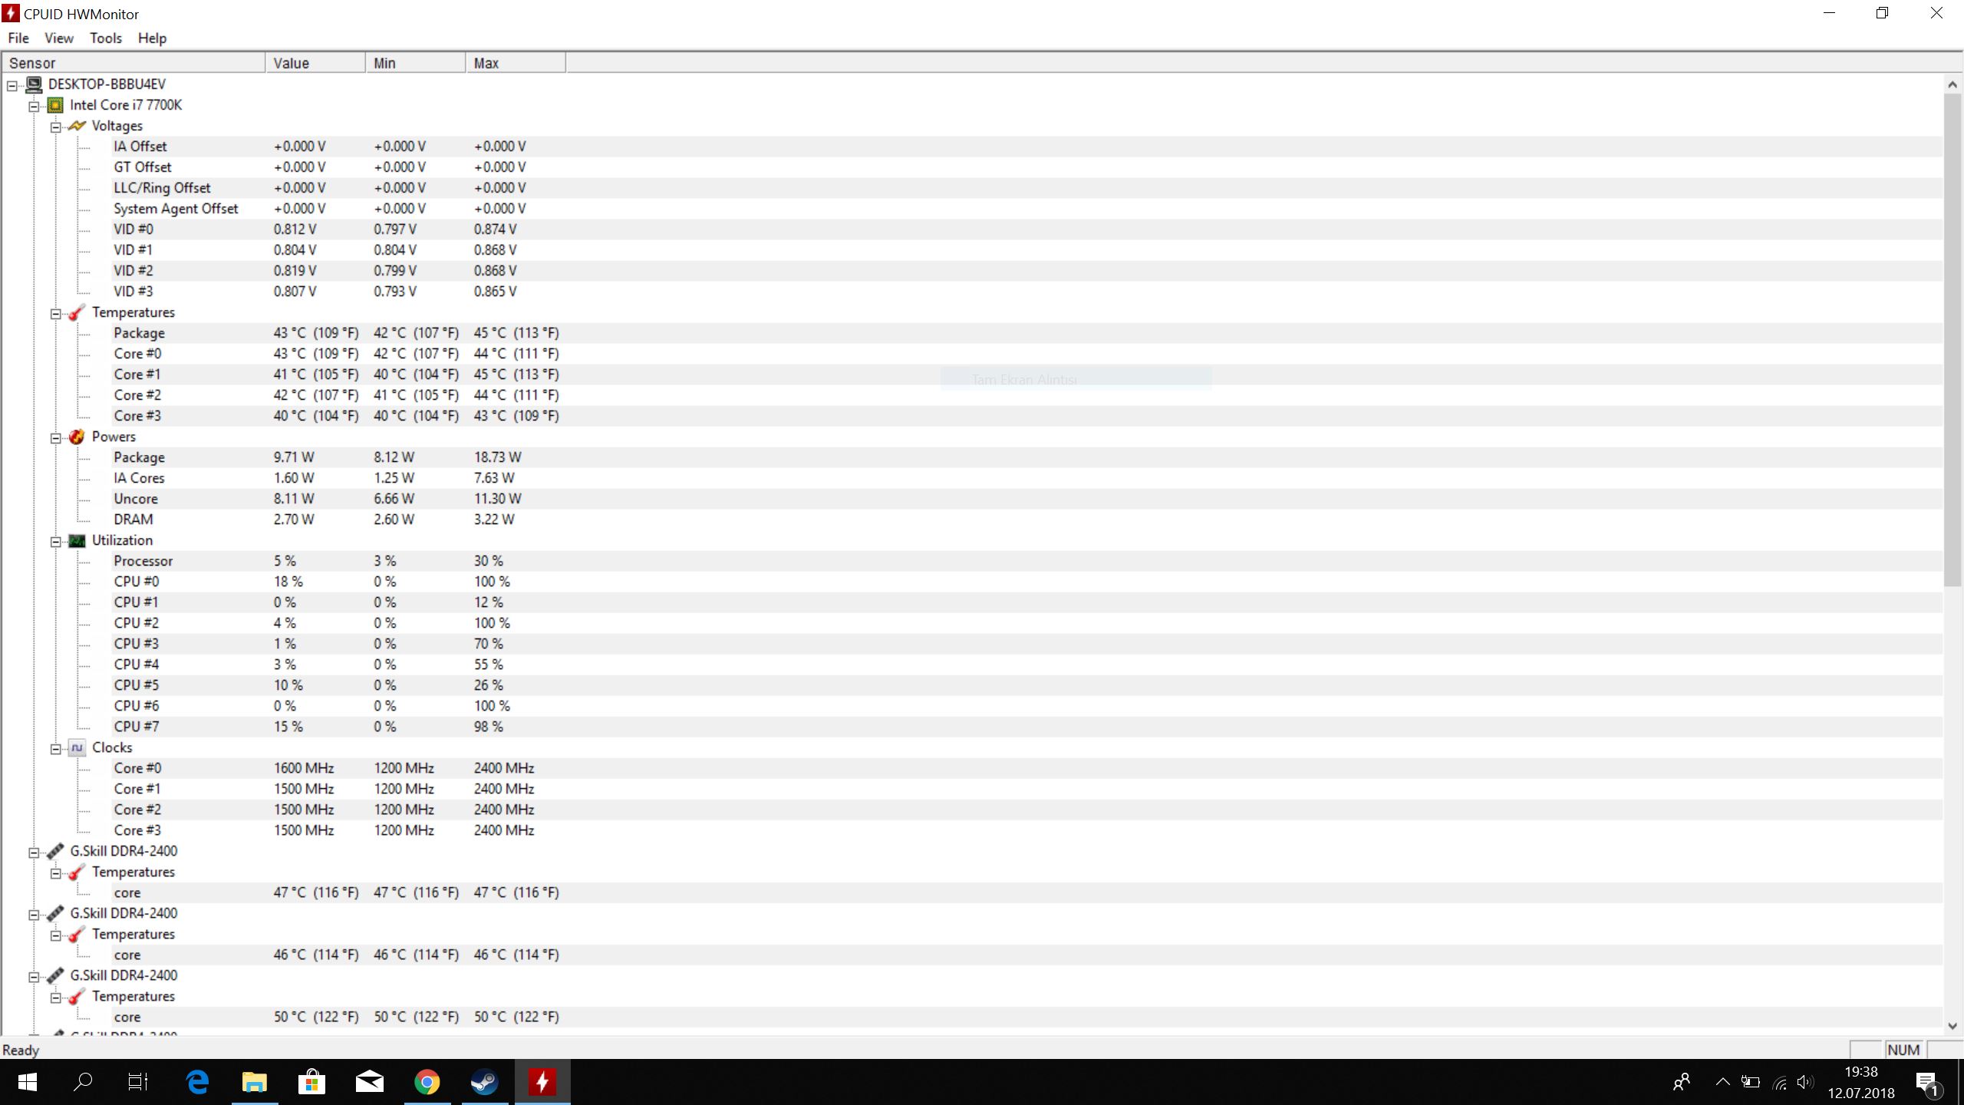Collapse the Clocks tree node
This screenshot has width=1964, height=1105.
pos(56,749)
